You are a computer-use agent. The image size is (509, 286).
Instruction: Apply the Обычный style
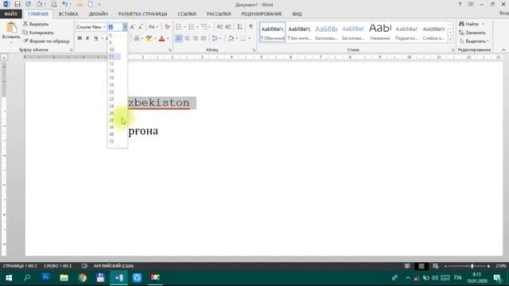pos(273,33)
